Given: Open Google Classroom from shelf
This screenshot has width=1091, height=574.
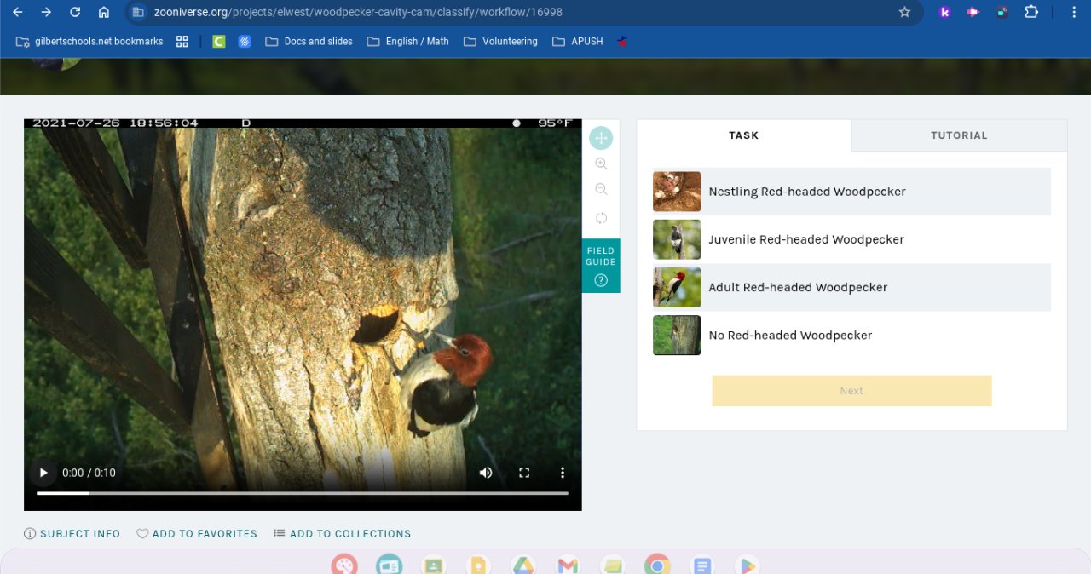Looking at the screenshot, I should (434, 565).
